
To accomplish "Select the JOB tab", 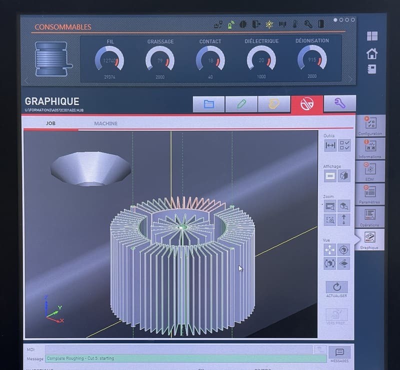I will coord(51,123).
